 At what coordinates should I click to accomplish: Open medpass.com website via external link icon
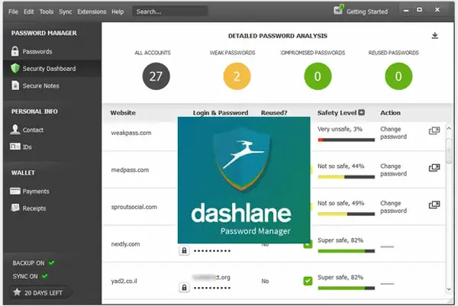tap(434, 168)
